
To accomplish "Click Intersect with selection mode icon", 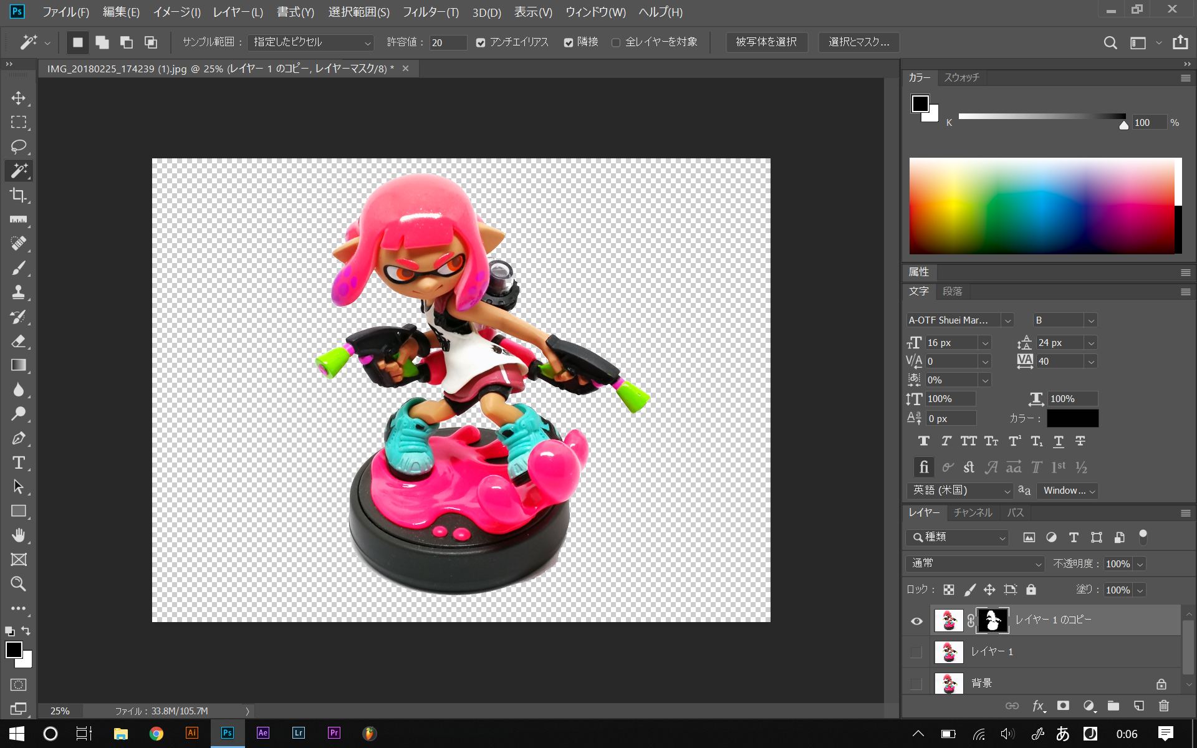I will 151,42.
